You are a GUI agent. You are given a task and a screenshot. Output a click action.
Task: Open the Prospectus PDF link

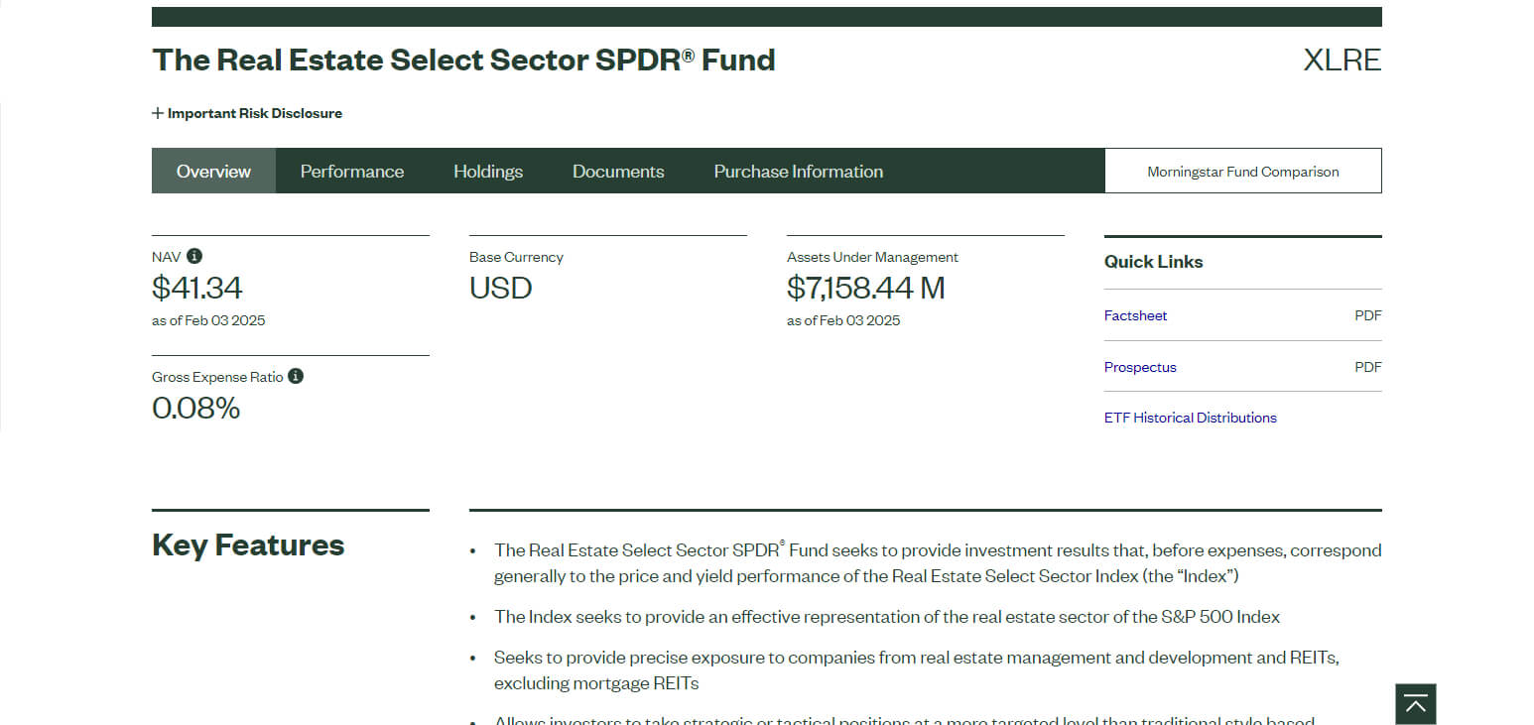[x=1140, y=367]
